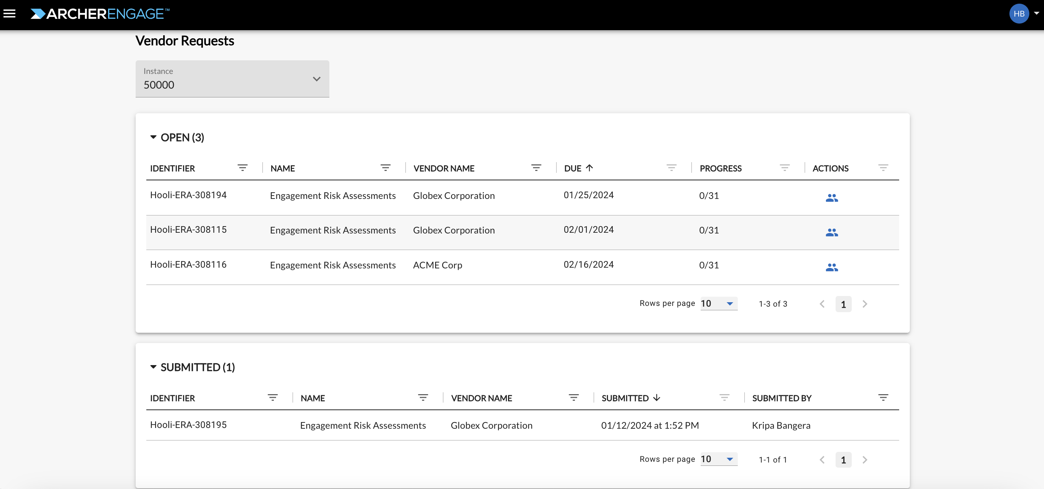Filter the Open table NAME column
1044x489 pixels.
(x=385, y=168)
